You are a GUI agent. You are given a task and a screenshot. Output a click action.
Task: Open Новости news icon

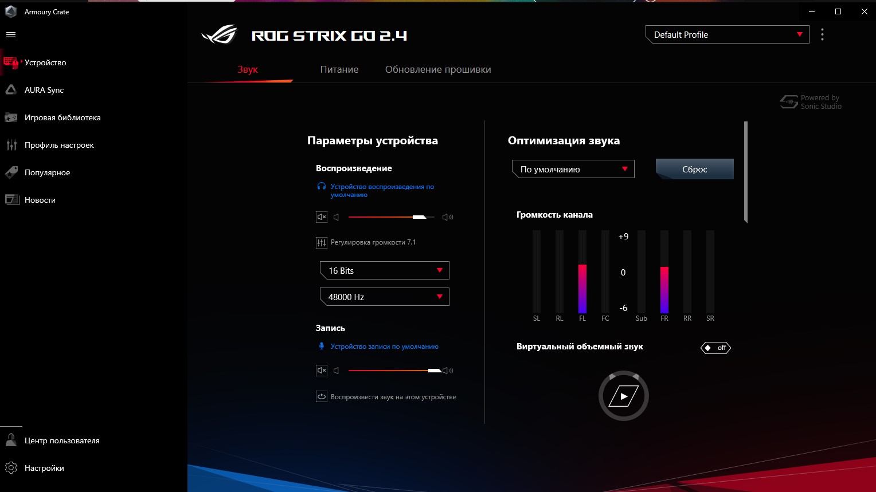point(12,200)
